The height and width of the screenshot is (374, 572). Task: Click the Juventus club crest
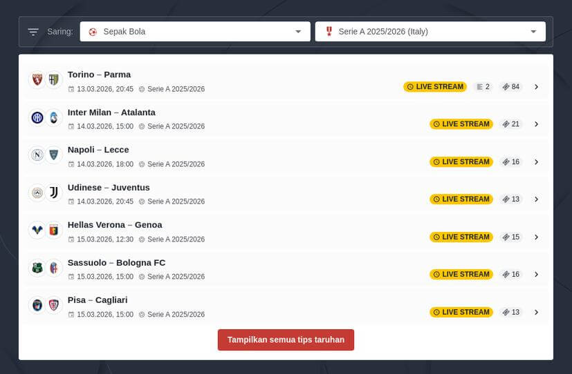54,193
